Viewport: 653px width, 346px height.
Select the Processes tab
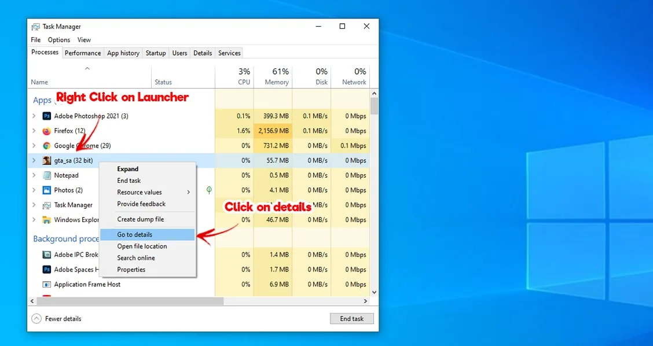pos(45,52)
